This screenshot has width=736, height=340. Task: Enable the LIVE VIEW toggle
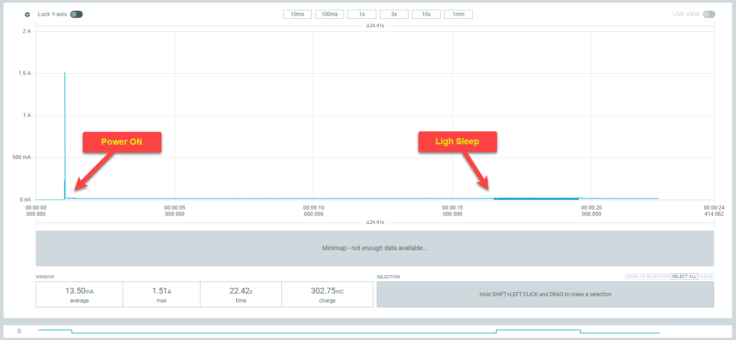coord(709,14)
